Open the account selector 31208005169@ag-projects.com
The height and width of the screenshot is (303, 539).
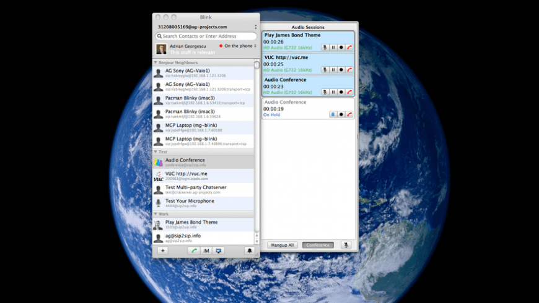pos(206,27)
